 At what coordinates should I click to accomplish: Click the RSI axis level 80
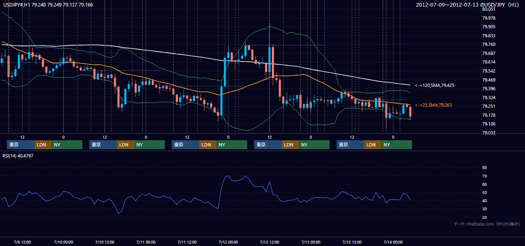pos(484,168)
